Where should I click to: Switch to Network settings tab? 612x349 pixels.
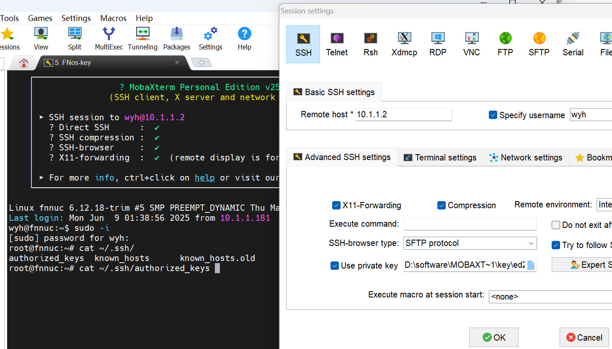click(526, 158)
